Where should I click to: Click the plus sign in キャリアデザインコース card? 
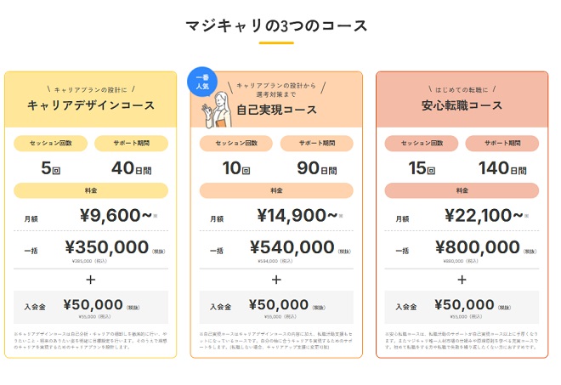(x=91, y=279)
